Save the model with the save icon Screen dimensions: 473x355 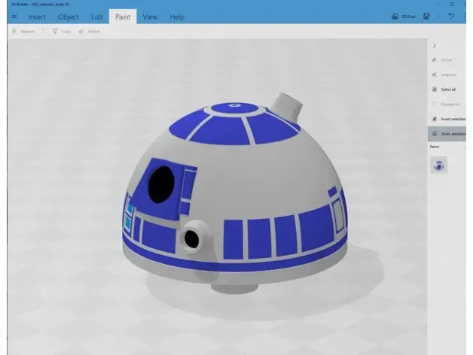click(426, 17)
